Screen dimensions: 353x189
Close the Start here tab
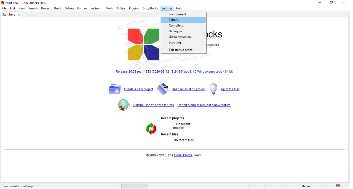(x=19, y=15)
